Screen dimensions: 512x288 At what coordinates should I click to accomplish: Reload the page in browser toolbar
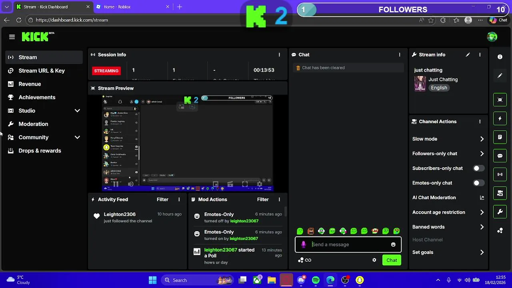click(x=19, y=20)
